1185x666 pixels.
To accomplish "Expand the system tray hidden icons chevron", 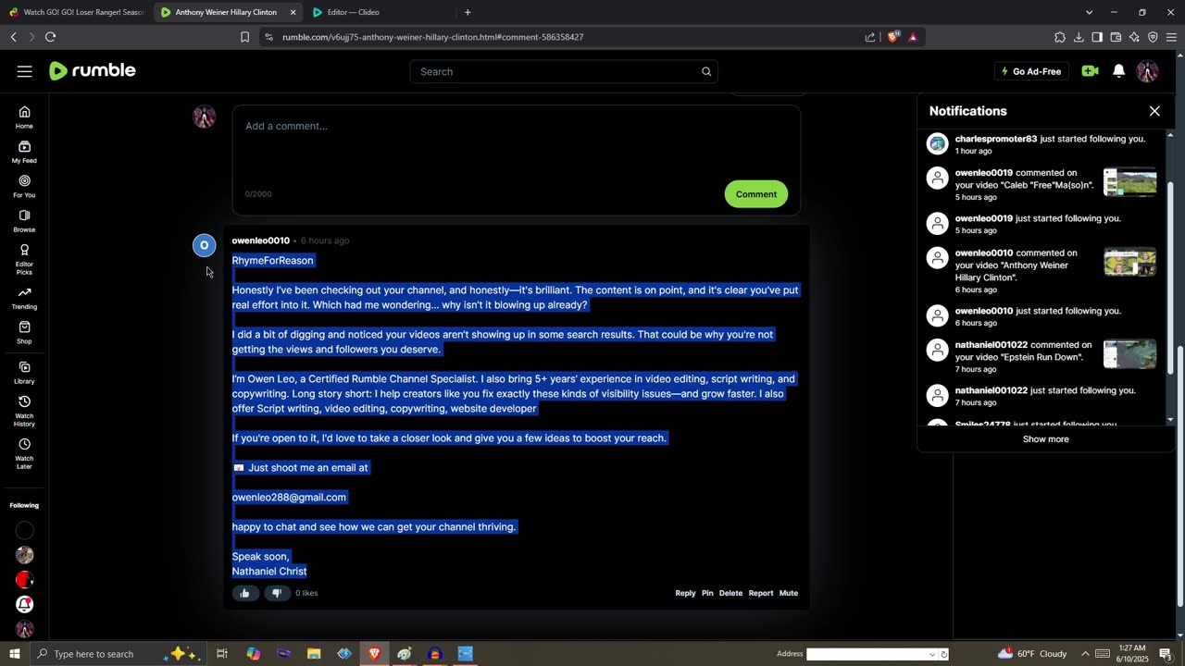I will pos(1085,654).
